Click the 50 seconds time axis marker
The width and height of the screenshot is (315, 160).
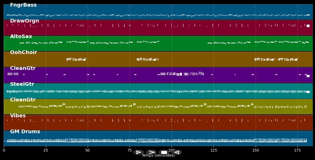click(88, 150)
